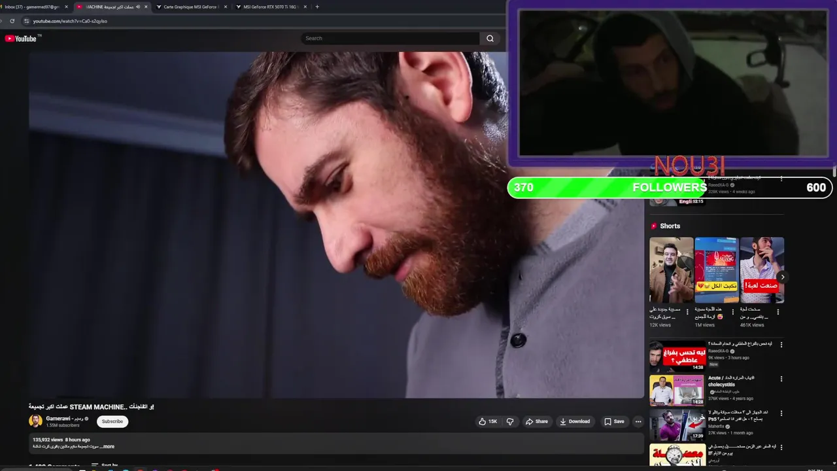This screenshot has width=837, height=471.
Task: Open menu for RaeedXA-G 9K views video
Action: coord(781,345)
